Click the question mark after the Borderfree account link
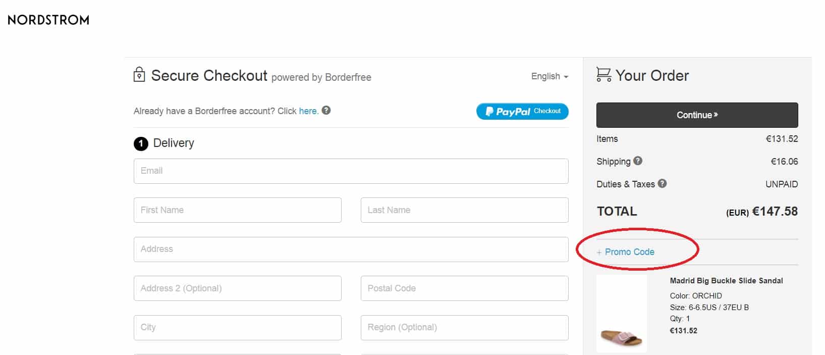 [x=325, y=110]
